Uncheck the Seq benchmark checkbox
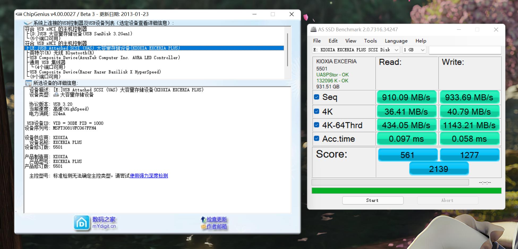Screen dimensions: 518x249 [x=316, y=97]
